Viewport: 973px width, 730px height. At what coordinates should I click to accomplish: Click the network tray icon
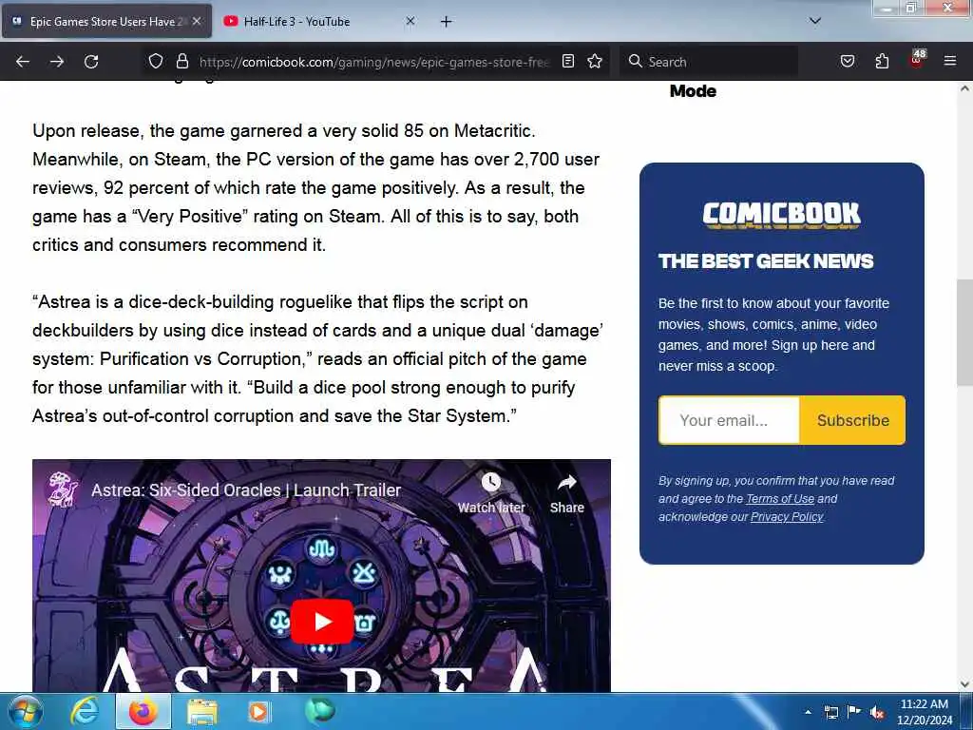click(831, 712)
